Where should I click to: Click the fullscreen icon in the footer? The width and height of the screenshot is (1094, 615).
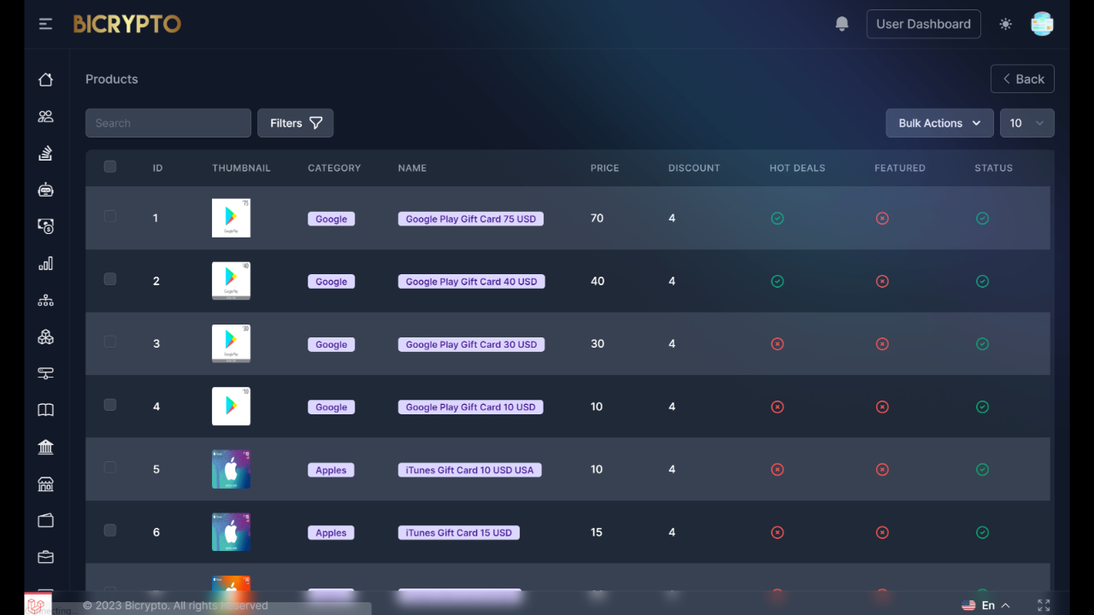click(x=1044, y=605)
